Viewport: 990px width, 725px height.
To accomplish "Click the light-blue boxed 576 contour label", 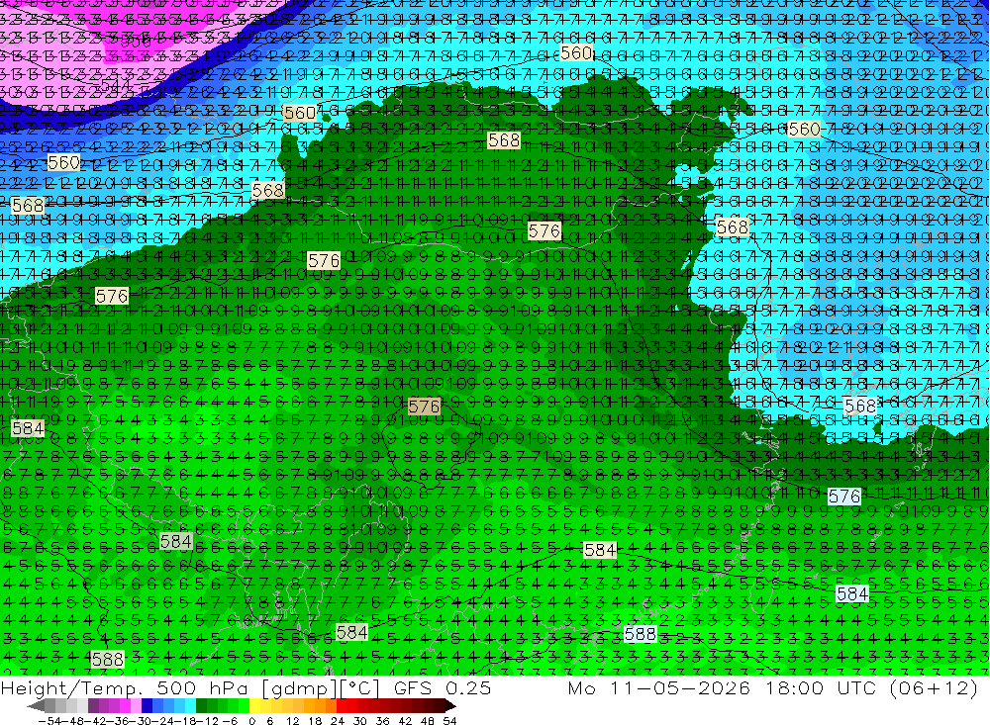I will point(844,497).
